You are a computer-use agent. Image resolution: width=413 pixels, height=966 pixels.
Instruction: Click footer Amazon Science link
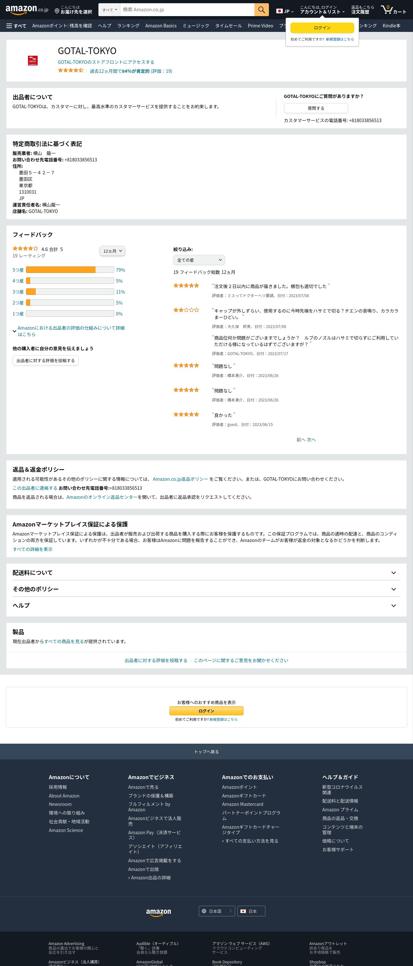(66, 830)
